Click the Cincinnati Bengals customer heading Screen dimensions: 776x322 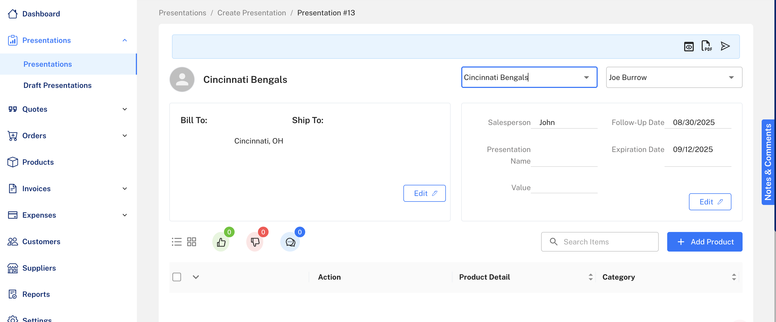[245, 80]
